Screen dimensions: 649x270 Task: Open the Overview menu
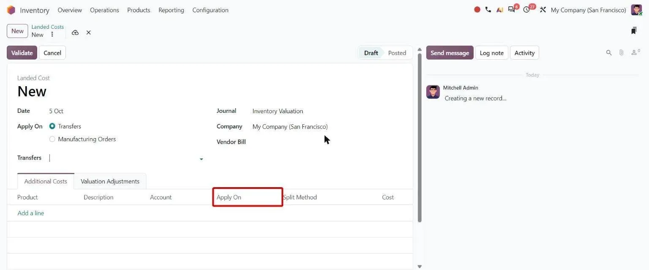[x=70, y=10]
